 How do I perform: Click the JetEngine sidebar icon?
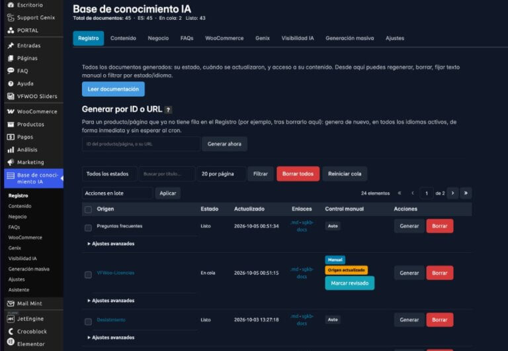tap(11, 319)
